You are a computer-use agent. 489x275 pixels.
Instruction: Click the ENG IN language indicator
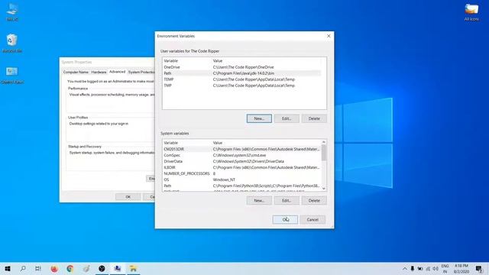pyautogui.click(x=445, y=268)
